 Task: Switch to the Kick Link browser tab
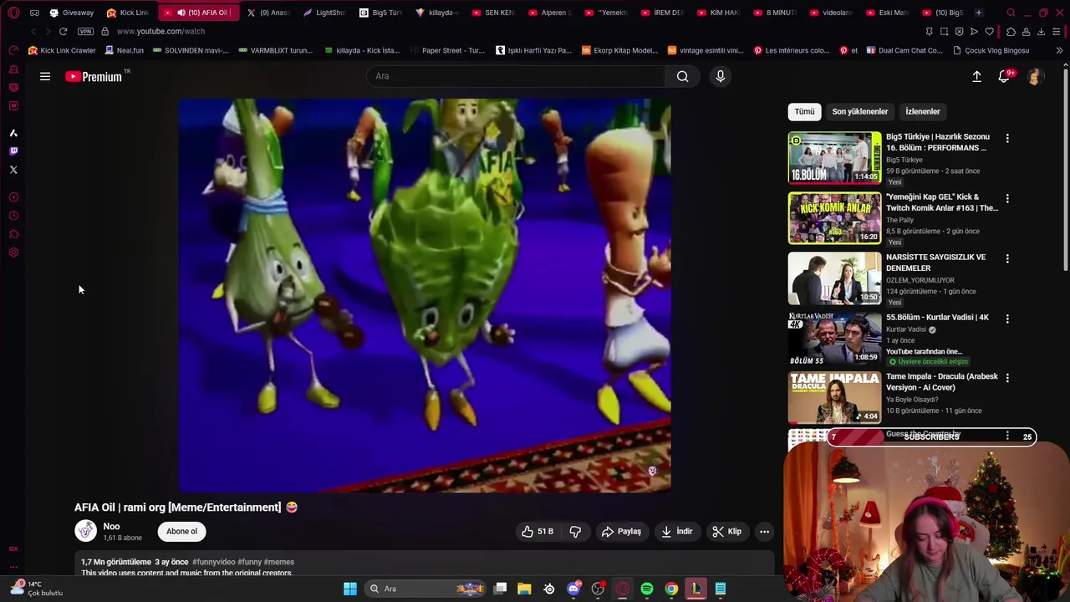coord(127,13)
